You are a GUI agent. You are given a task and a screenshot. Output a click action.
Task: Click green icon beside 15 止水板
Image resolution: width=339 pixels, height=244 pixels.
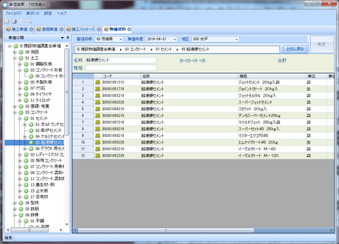tap(26, 191)
